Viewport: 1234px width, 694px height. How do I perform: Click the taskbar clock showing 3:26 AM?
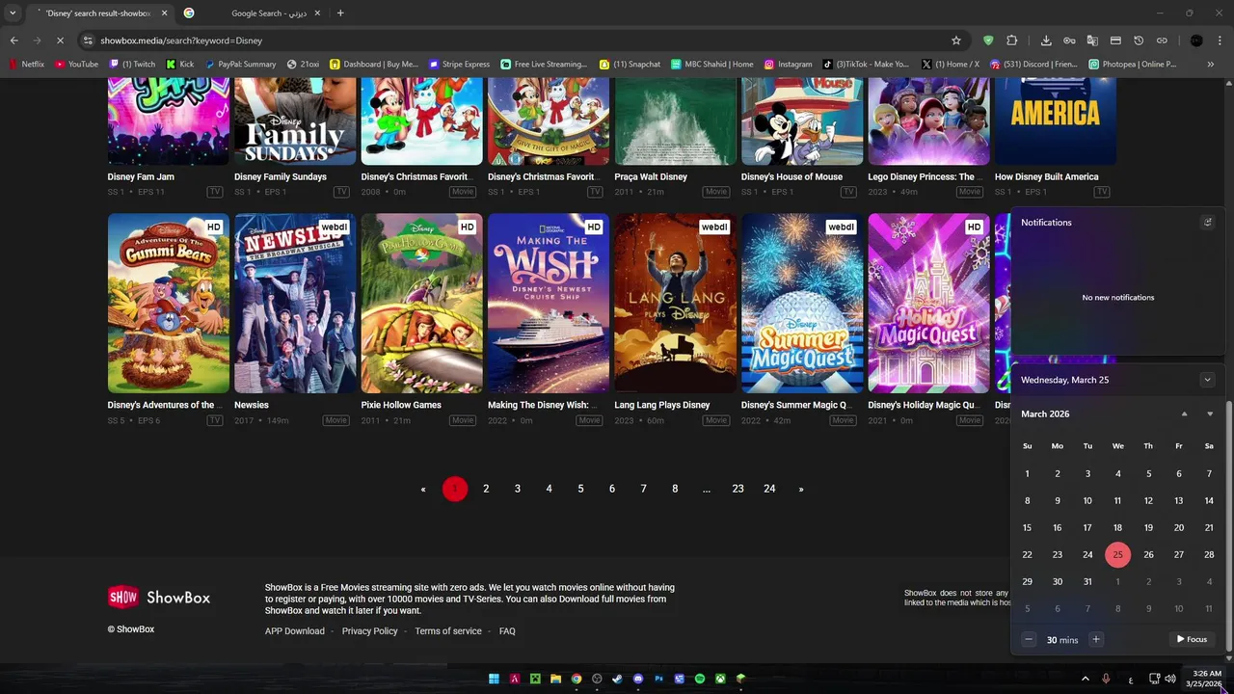[x=1205, y=679]
